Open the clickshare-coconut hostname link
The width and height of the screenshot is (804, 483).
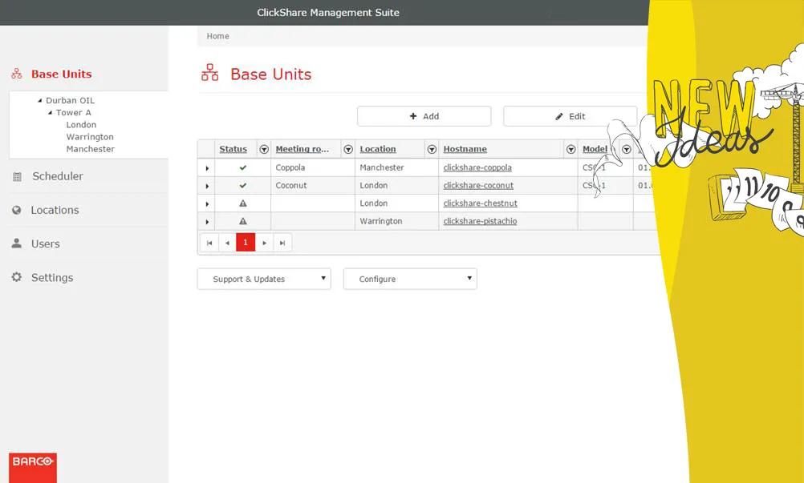pos(478,186)
